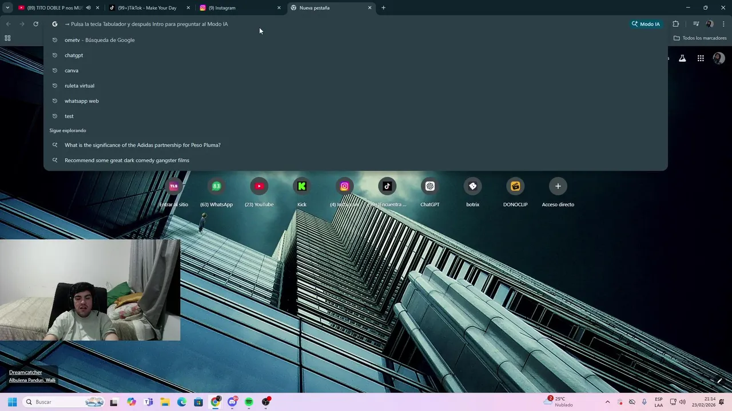This screenshot has height=411, width=732.
Task: Open the botrix shortcut tile
Action: tap(472, 192)
